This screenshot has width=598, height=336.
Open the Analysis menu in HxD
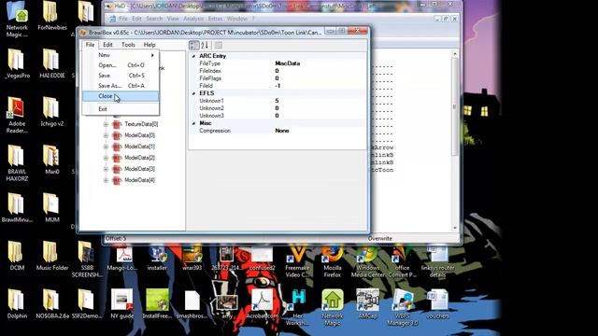[193, 19]
